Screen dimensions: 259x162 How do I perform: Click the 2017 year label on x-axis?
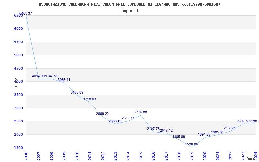[x=166, y=156]
